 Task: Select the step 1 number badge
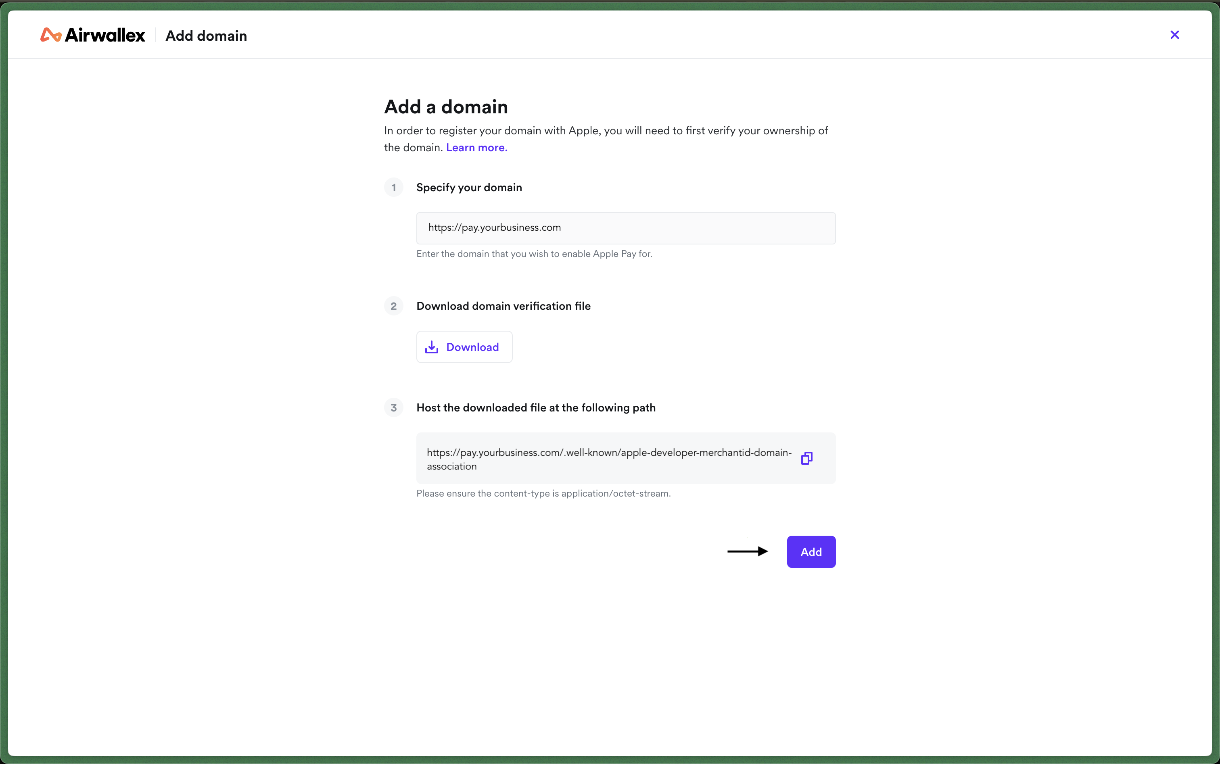pyautogui.click(x=394, y=188)
